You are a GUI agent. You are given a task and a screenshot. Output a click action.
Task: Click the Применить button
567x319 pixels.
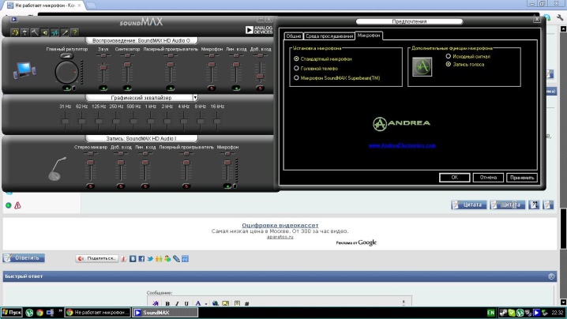coord(521,178)
